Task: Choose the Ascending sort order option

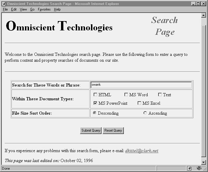Action: [x=145, y=113]
